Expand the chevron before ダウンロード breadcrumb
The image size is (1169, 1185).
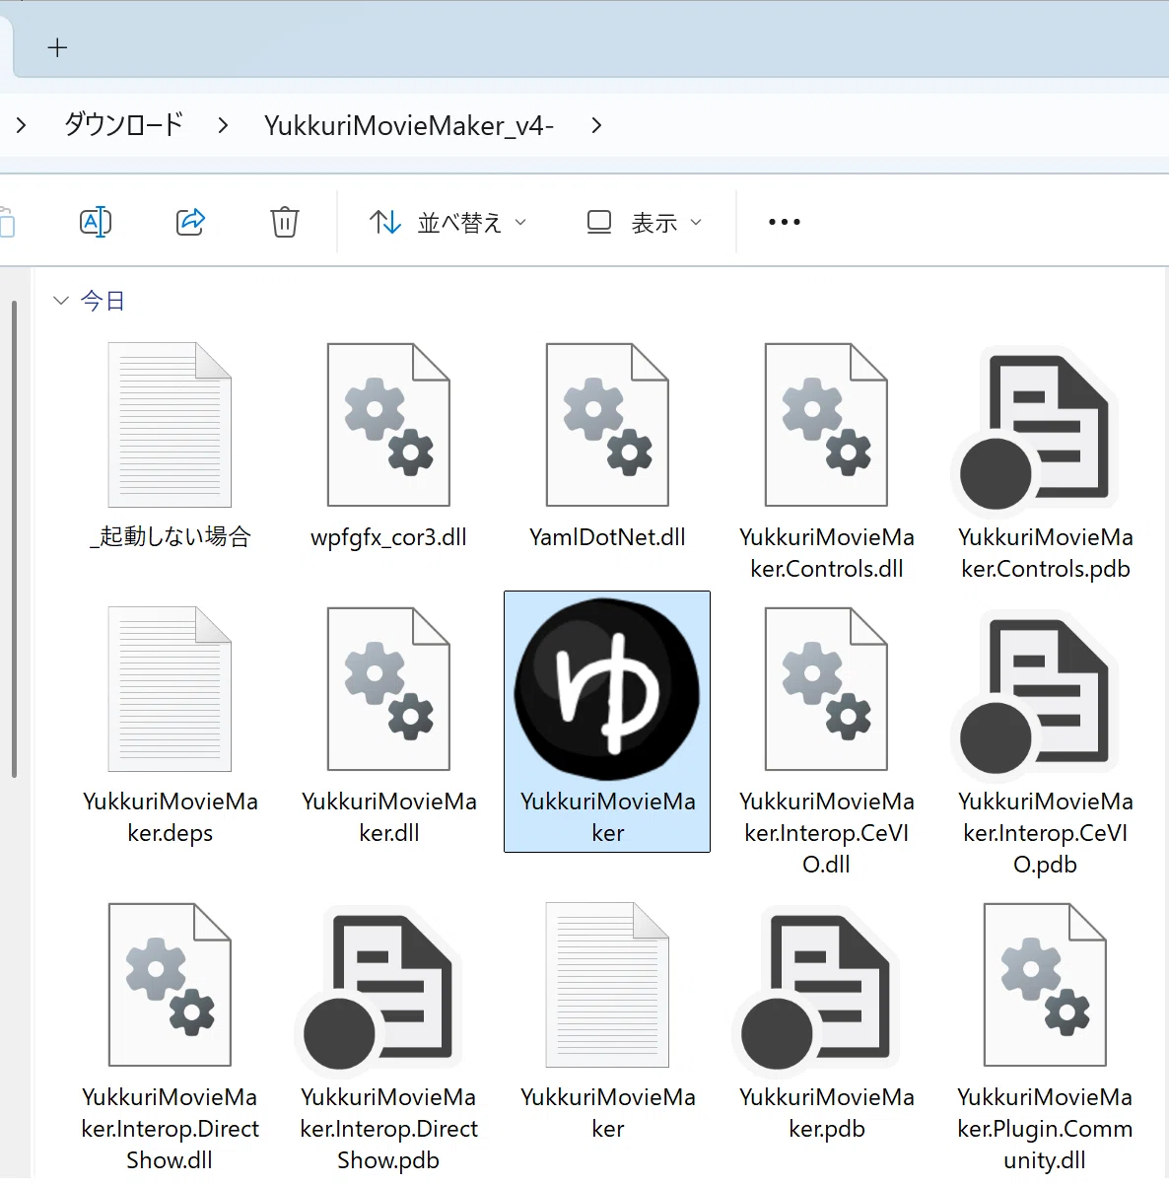point(21,125)
